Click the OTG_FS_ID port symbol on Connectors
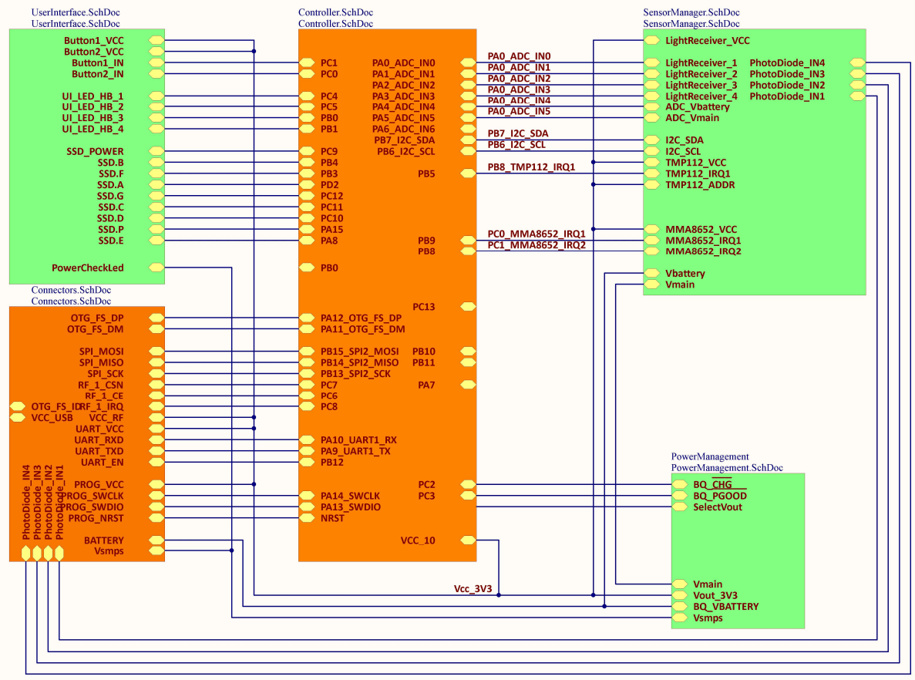Viewport: 915px width, 680px height. [18, 406]
